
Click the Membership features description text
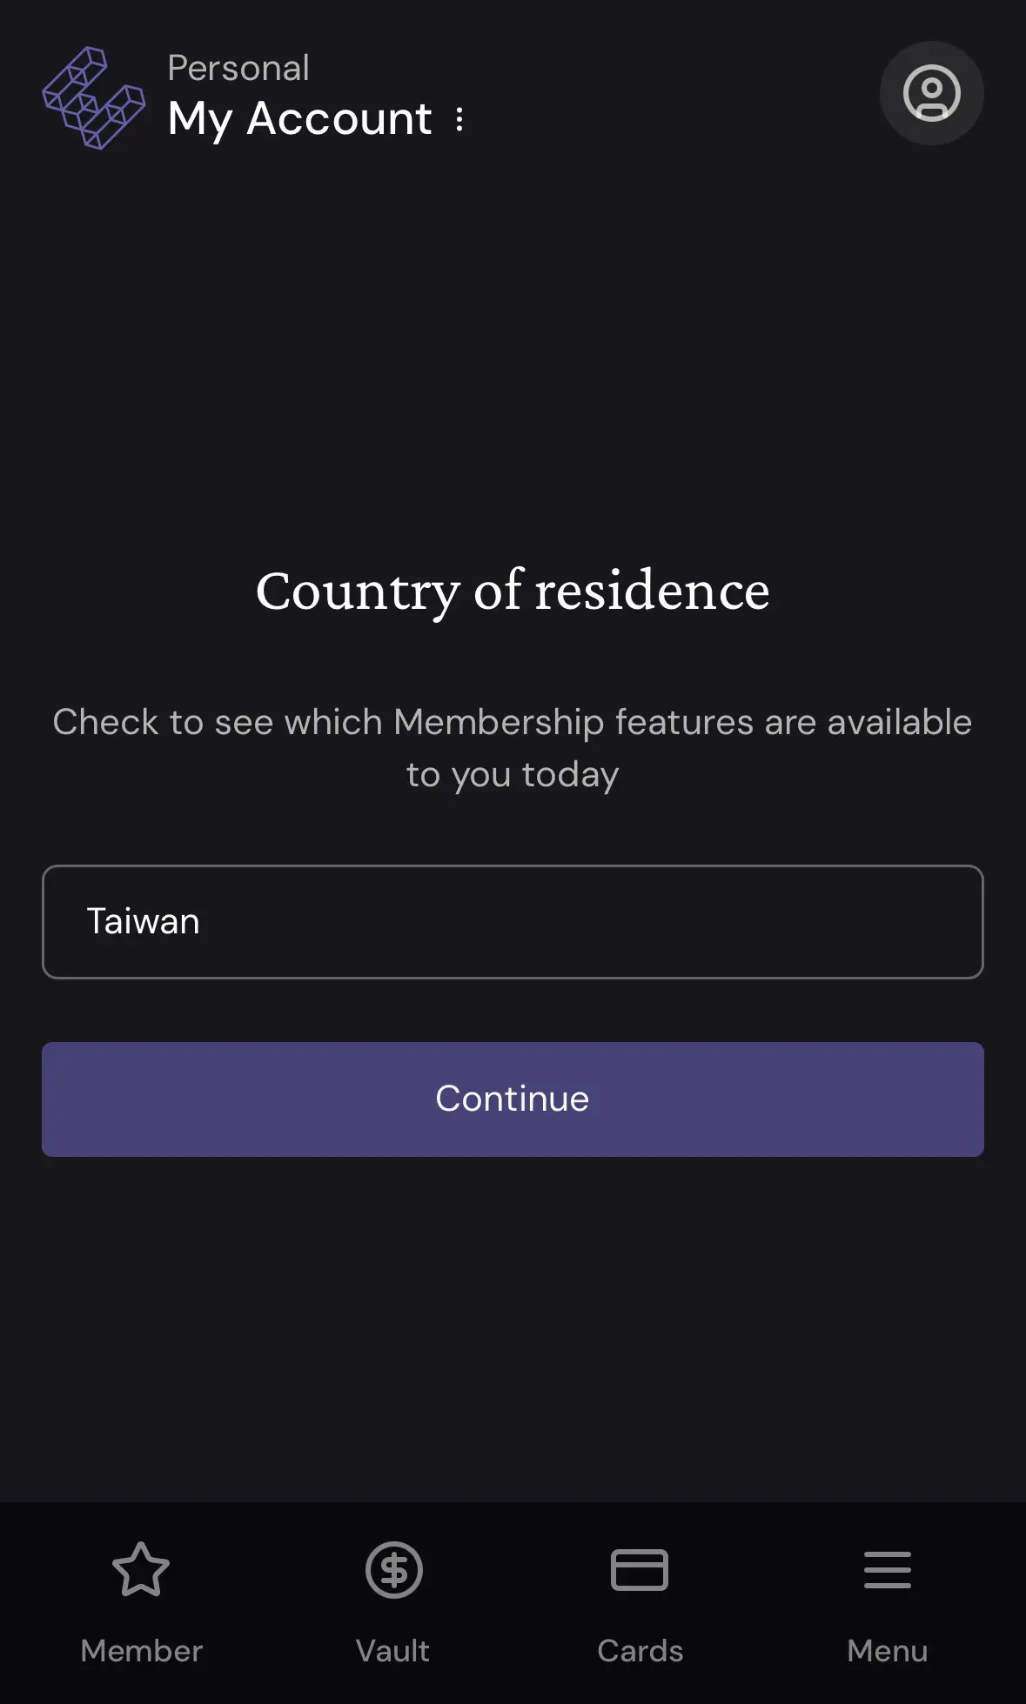tap(513, 748)
